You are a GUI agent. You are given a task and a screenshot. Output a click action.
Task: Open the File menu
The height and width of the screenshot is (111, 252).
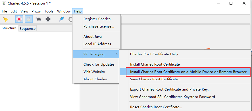coord(4,11)
